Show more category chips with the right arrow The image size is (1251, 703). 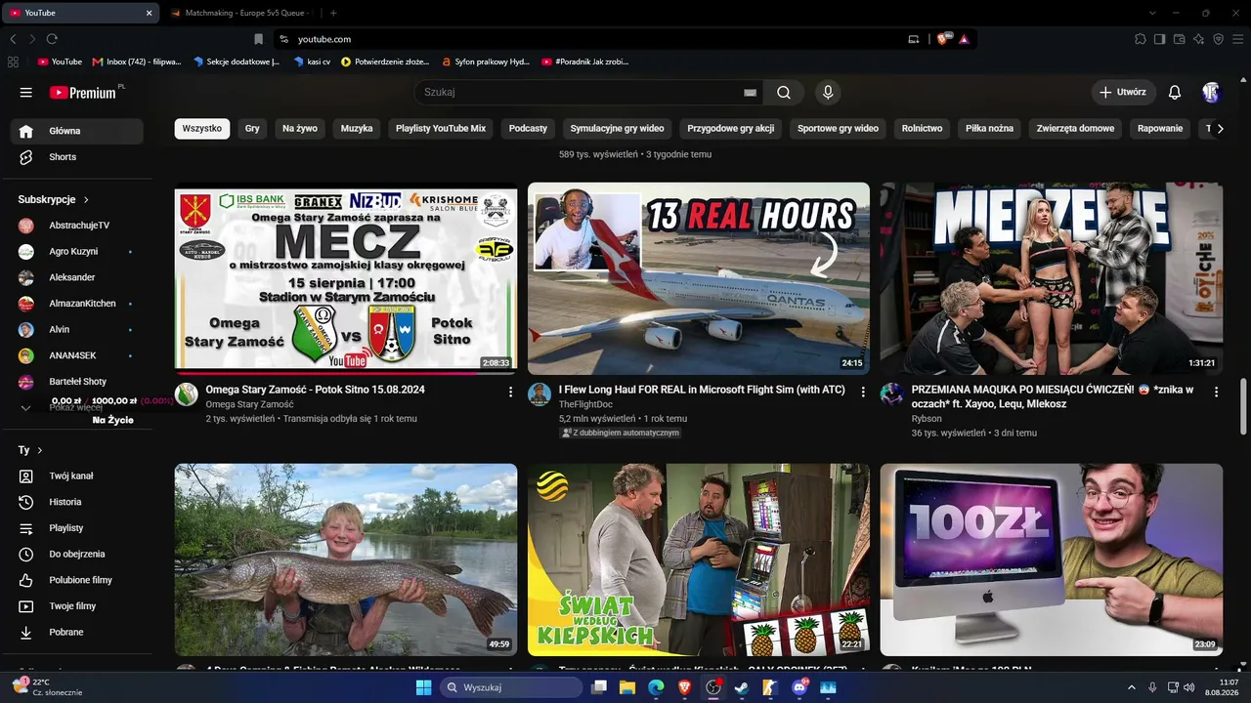[1220, 129]
